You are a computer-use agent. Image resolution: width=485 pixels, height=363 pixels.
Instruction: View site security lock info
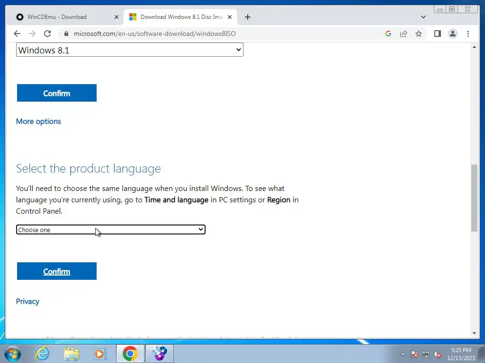point(66,34)
